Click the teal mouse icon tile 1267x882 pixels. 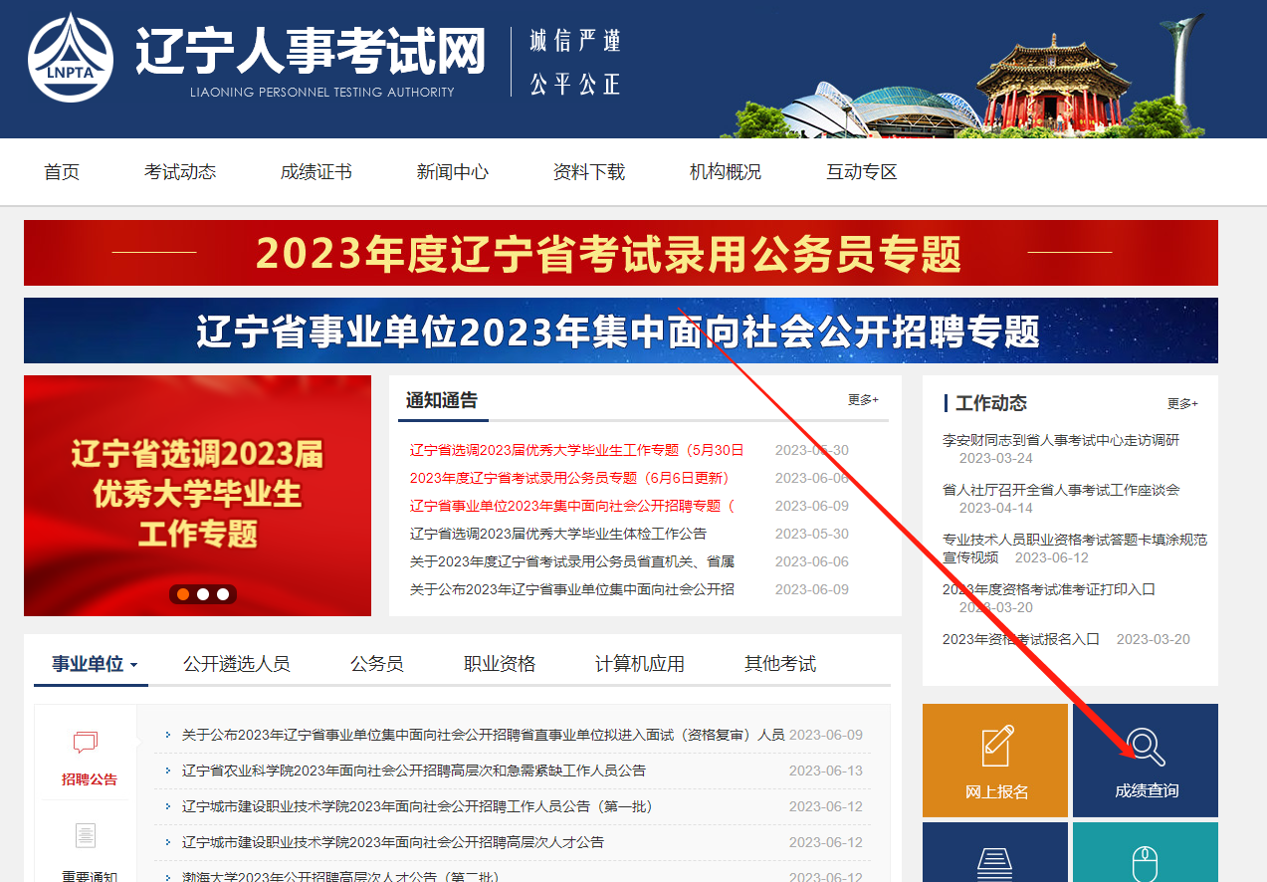point(1146,858)
